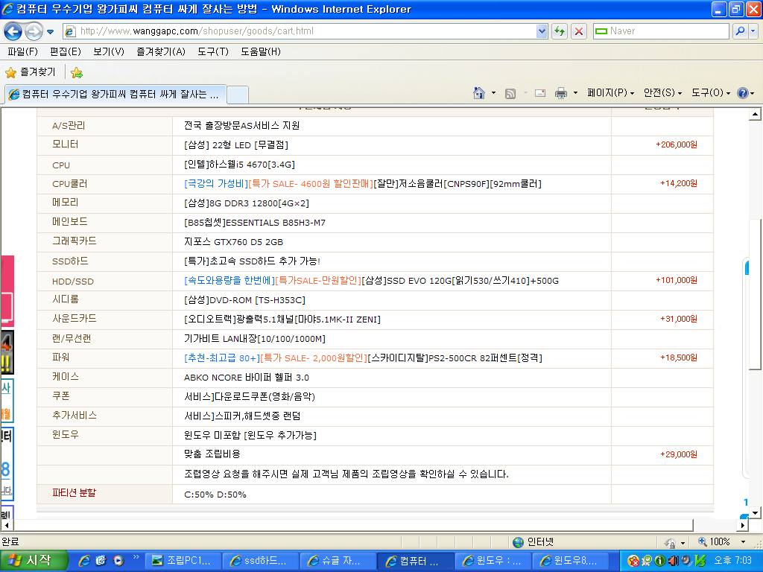
Task: Open the 즐겨찾기(A) menu
Action: coord(161,51)
